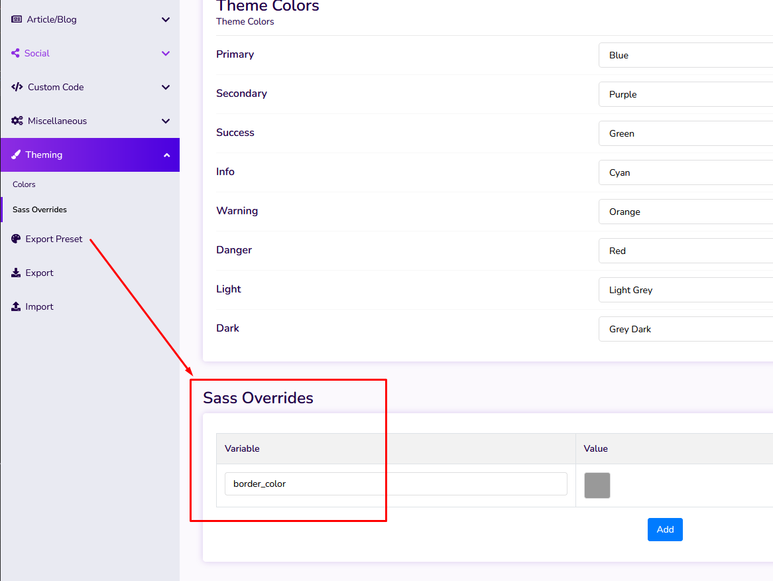Open the Warning color dropdown
The image size is (773, 581).
click(685, 212)
